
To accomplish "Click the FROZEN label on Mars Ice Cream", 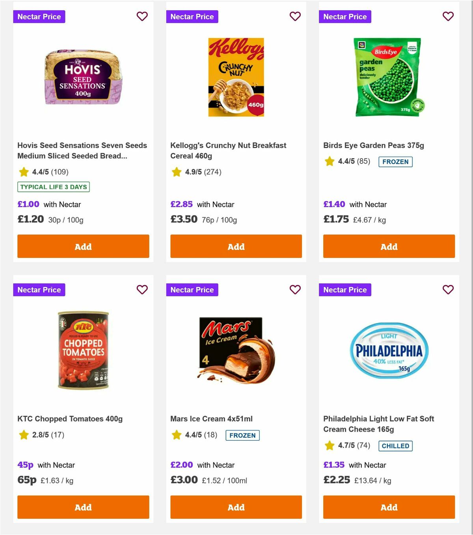I will [x=242, y=436].
